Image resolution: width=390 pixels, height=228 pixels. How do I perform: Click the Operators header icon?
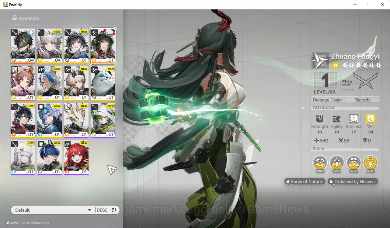[x=14, y=18]
